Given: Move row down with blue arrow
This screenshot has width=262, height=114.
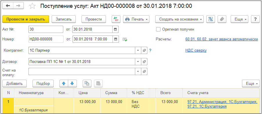Looking at the screenshot, I should pos(72,83).
